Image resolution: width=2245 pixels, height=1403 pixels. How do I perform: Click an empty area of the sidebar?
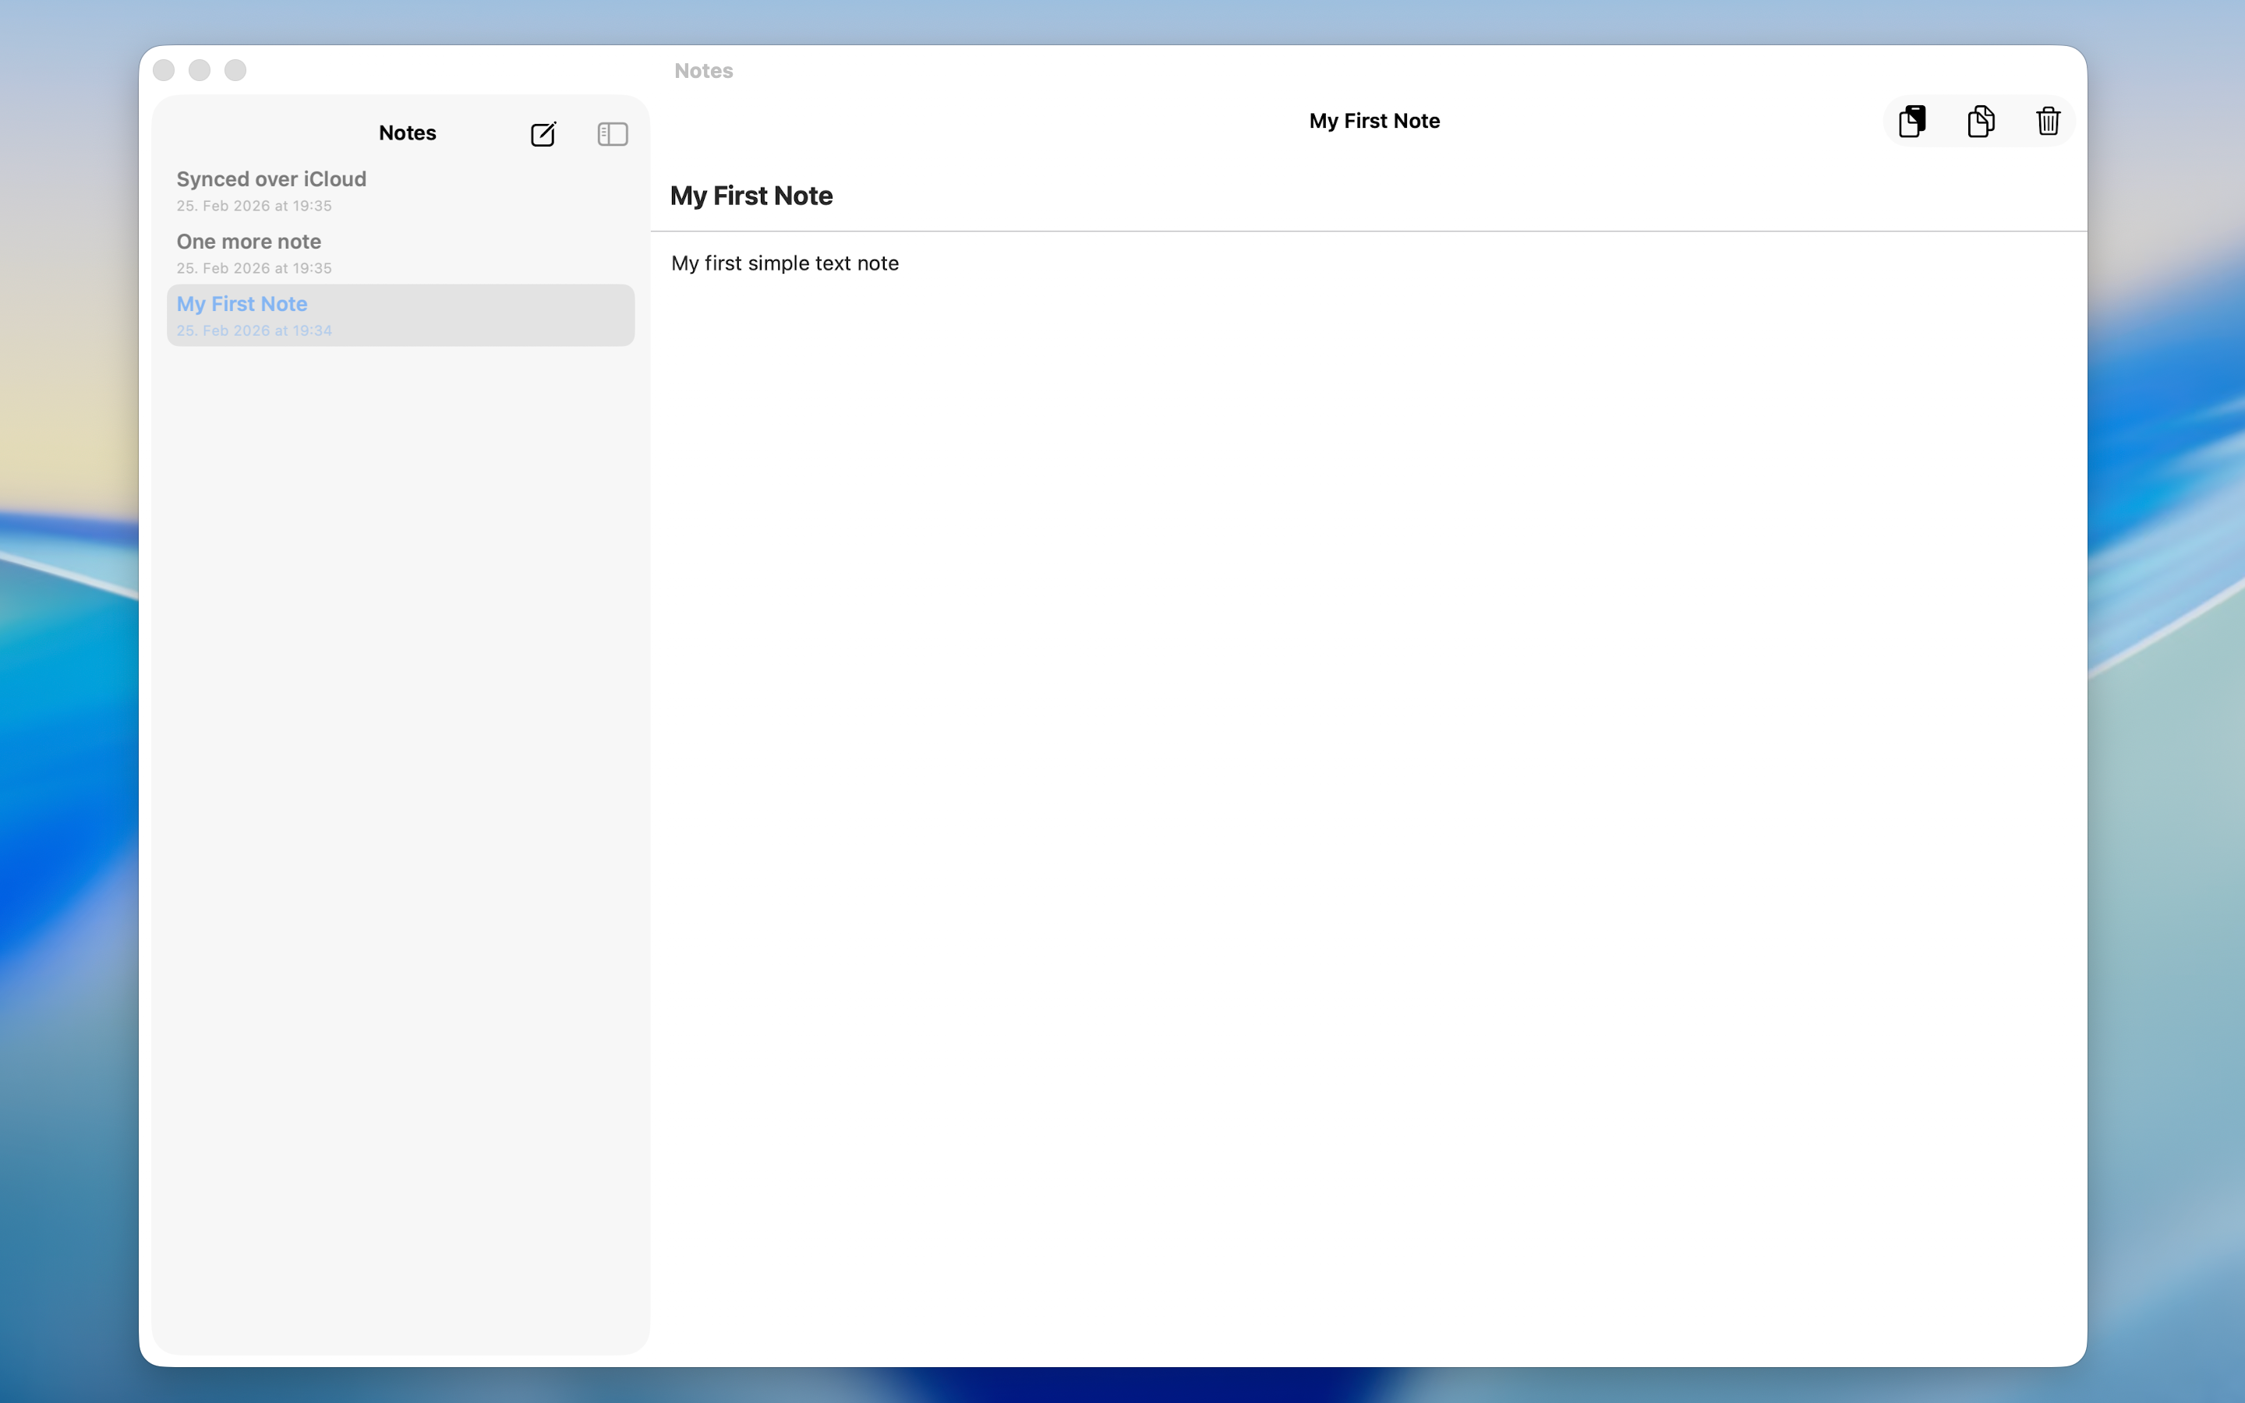pos(399,742)
